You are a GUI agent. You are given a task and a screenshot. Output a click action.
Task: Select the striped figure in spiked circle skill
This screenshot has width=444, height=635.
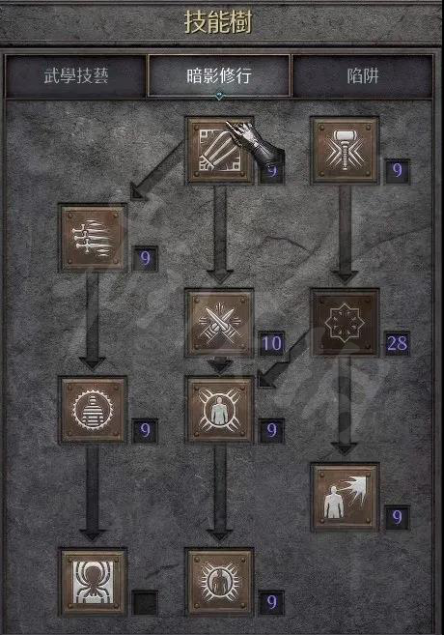point(93,410)
